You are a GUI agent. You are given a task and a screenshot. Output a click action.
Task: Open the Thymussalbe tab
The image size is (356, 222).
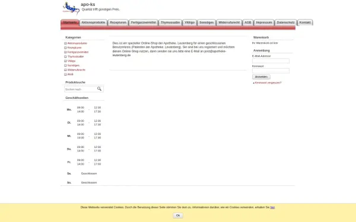point(170,22)
